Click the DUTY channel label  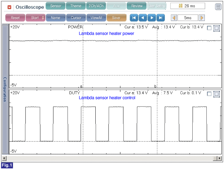tap(75, 93)
